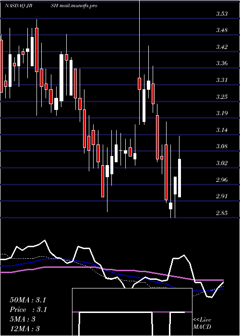The image size is (240, 336).
Task: Click the NASDAQ JR ticker title
Action: [19, 6]
